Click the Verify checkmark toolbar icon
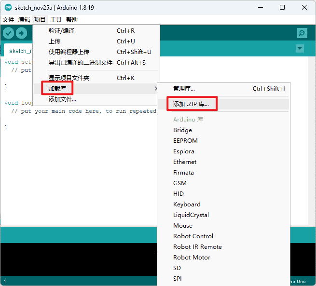316x286 pixels. (x=8, y=33)
